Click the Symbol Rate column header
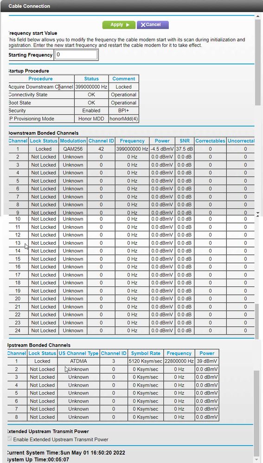 (x=145, y=353)
